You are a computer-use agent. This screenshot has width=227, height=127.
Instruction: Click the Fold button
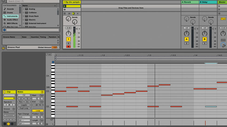point(49,54)
